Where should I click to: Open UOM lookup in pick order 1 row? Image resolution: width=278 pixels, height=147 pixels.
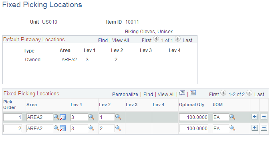tap(232, 117)
